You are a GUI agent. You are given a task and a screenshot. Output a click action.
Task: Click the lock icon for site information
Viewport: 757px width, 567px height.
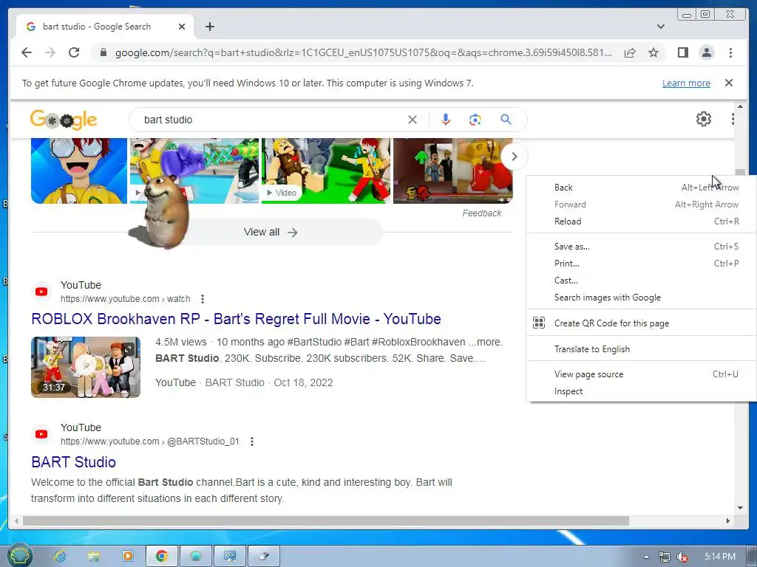click(x=103, y=52)
